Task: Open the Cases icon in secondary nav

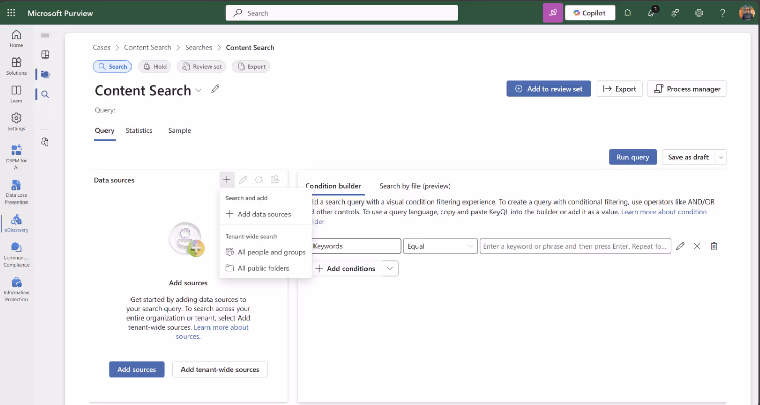Action: pos(45,74)
